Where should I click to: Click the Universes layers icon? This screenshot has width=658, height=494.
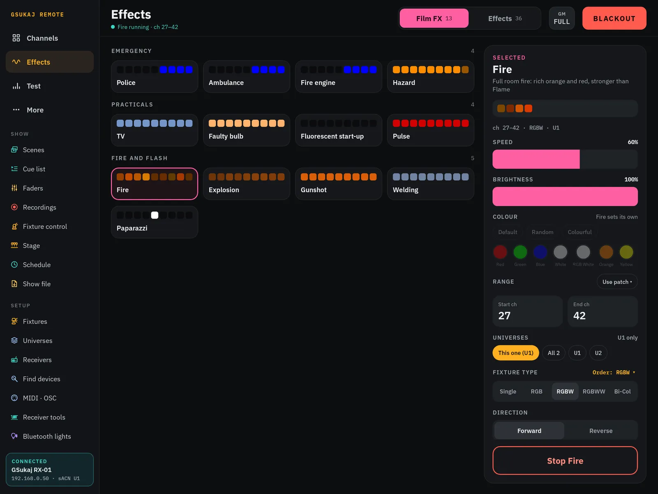click(x=14, y=340)
